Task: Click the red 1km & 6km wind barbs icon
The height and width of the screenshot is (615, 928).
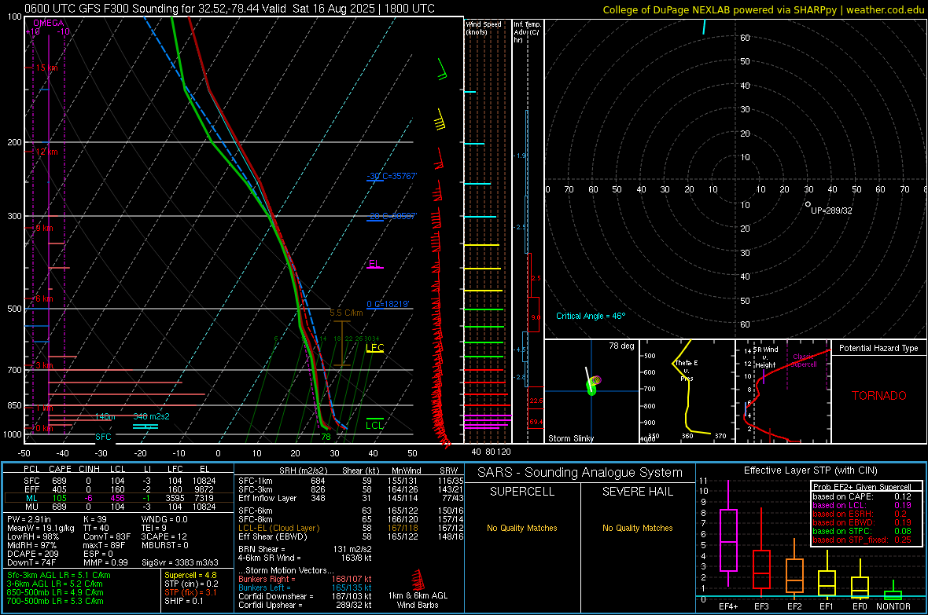Action: click(x=418, y=580)
